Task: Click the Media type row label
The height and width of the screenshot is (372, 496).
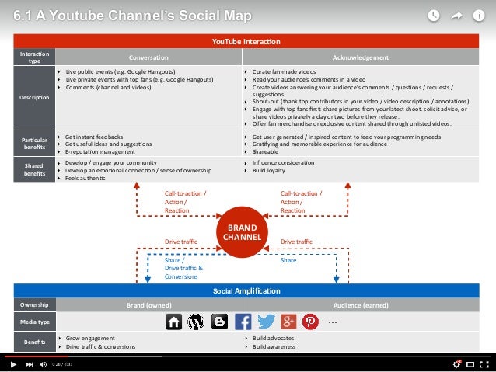Action: coord(35,322)
